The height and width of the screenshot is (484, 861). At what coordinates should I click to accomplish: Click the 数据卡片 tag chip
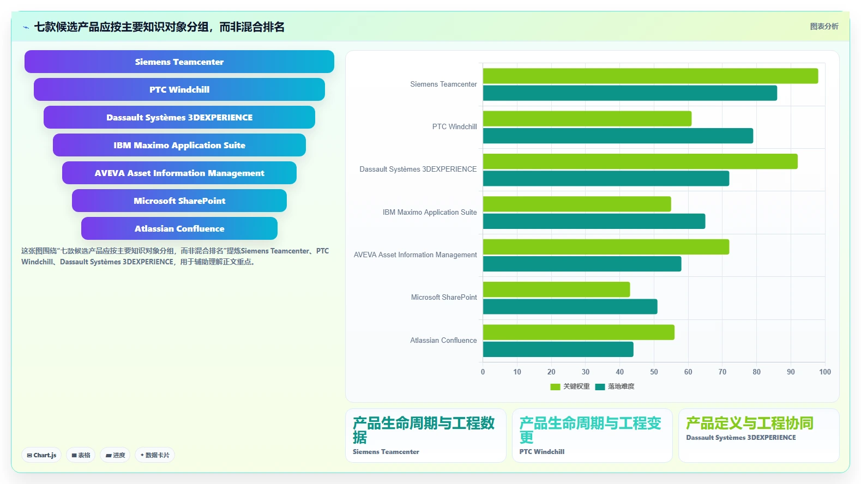[x=155, y=455]
